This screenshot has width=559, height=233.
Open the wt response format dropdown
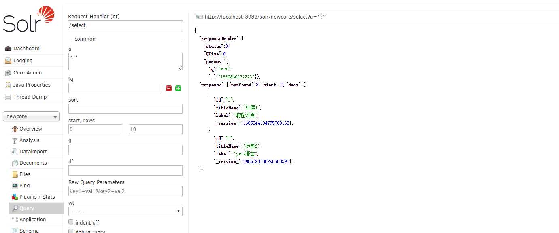pyautogui.click(x=125, y=212)
